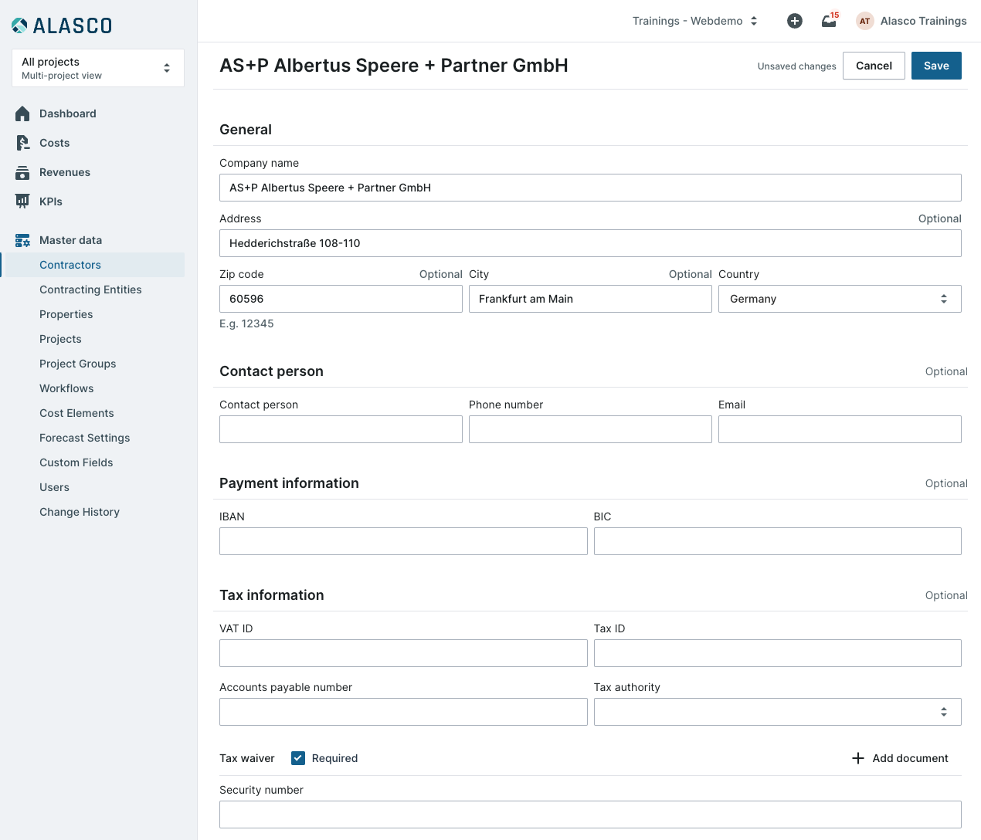Click the IBAN input field
The width and height of the screenshot is (981, 840).
(403, 541)
